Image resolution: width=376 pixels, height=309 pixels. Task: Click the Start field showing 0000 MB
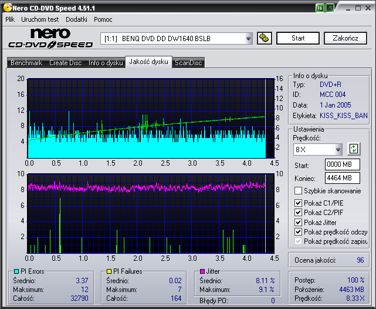click(x=342, y=164)
